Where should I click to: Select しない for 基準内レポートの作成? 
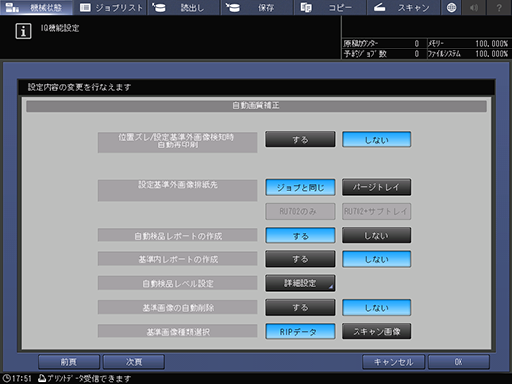coord(376,259)
